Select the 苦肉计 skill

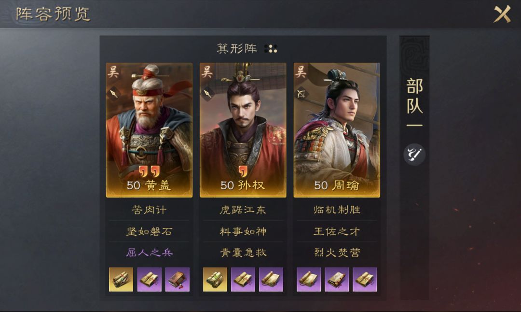(149, 210)
